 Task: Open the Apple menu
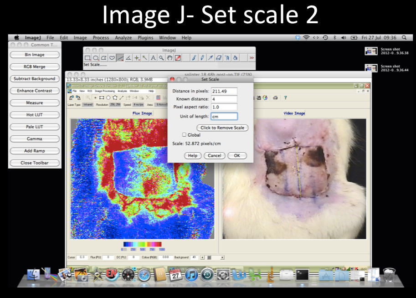pos(17,37)
